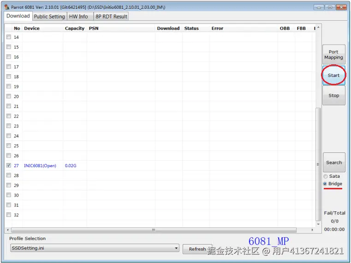Image resolution: width=351 pixels, height=263 pixels.
Task: Start the download process
Action: [333, 75]
